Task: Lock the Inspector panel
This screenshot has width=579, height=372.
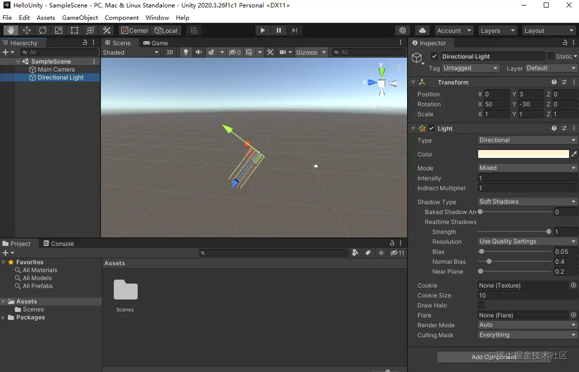Action: click(565, 42)
